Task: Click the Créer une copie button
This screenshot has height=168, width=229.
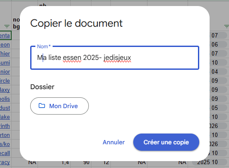Action: pyautogui.click(x=166, y=142)
